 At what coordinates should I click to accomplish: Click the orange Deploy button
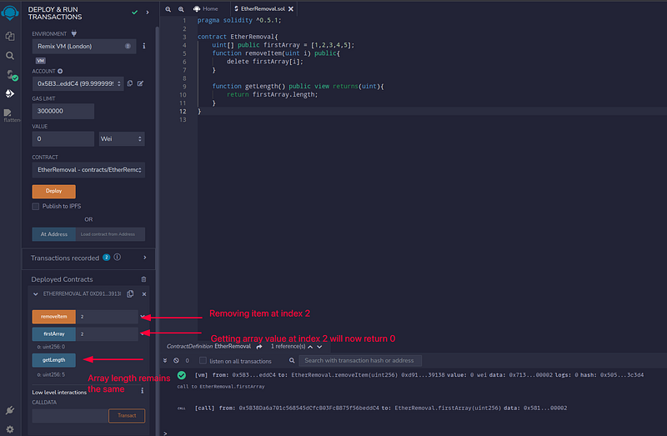pyautogui.click(x=53, y=191)
